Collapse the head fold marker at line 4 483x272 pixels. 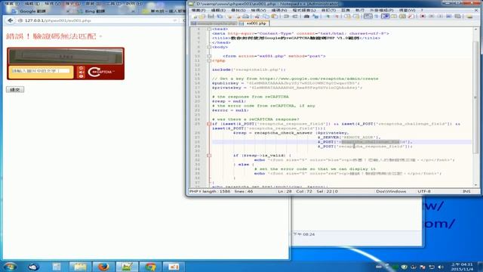point(209,29)
